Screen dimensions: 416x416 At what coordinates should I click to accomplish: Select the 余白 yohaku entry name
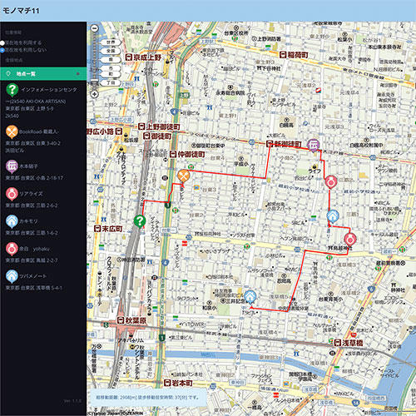pos(34,249)
